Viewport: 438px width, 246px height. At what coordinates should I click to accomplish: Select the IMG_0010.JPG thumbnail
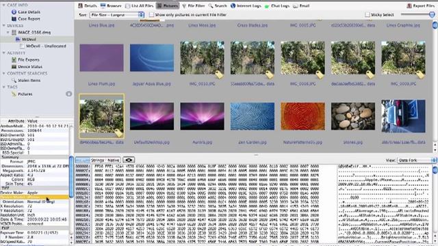(x=202, y=57)
